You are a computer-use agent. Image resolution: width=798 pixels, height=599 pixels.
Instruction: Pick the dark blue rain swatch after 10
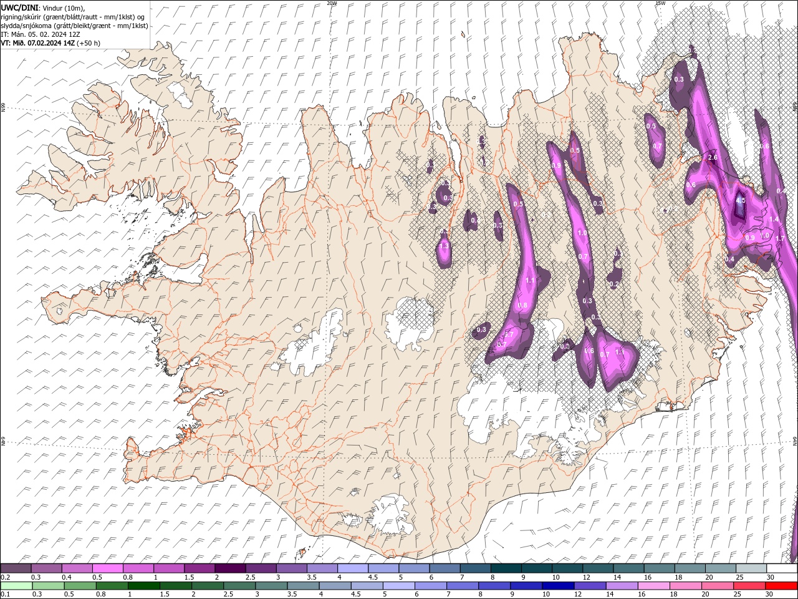coord(557,586)
